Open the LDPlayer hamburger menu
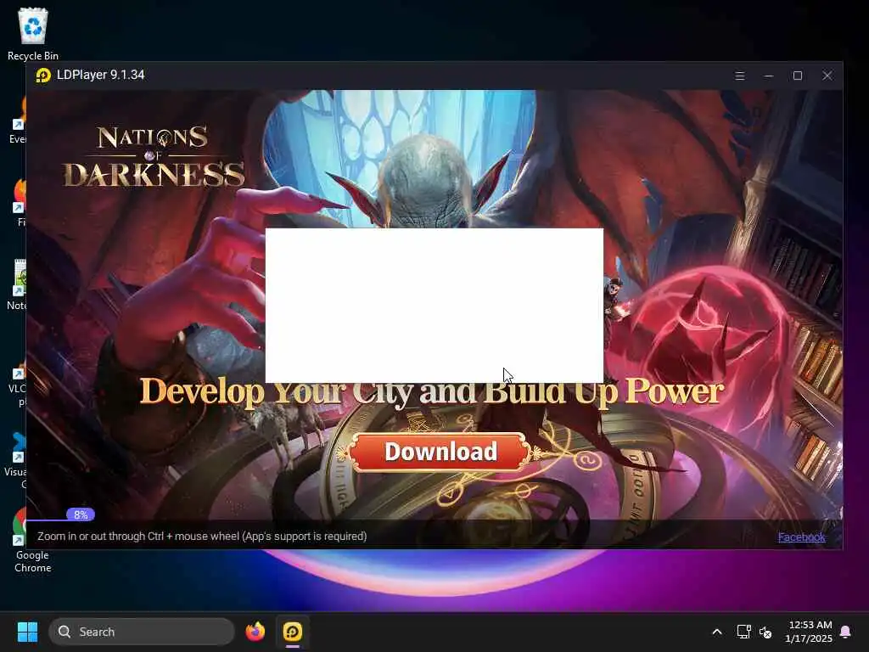 click(739, 76)
